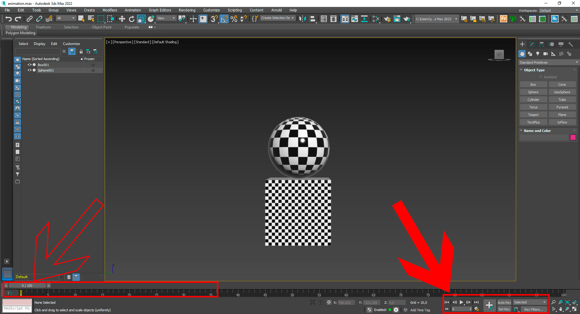Click the MAXScript Mini Listener field
This screenshot has height=314, width=580.
[17, 309]
